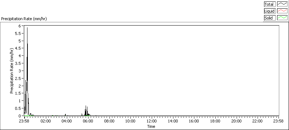289x130 pixels.
Task: Click the leftmost x-axis start time 23:58
Action: [24, 121]
